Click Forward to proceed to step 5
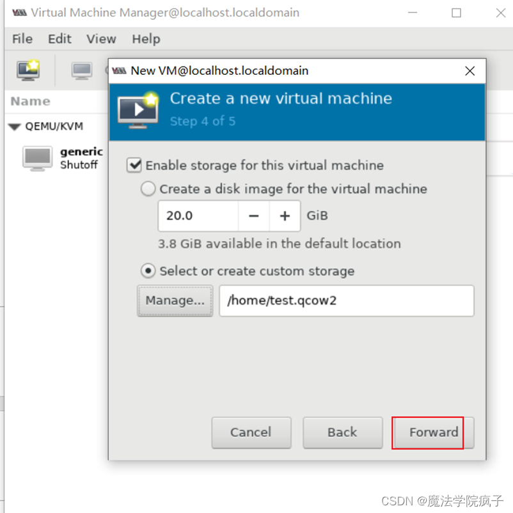Image resolution: width=513 pixels, height=513 pixels. tap(434, 432)
